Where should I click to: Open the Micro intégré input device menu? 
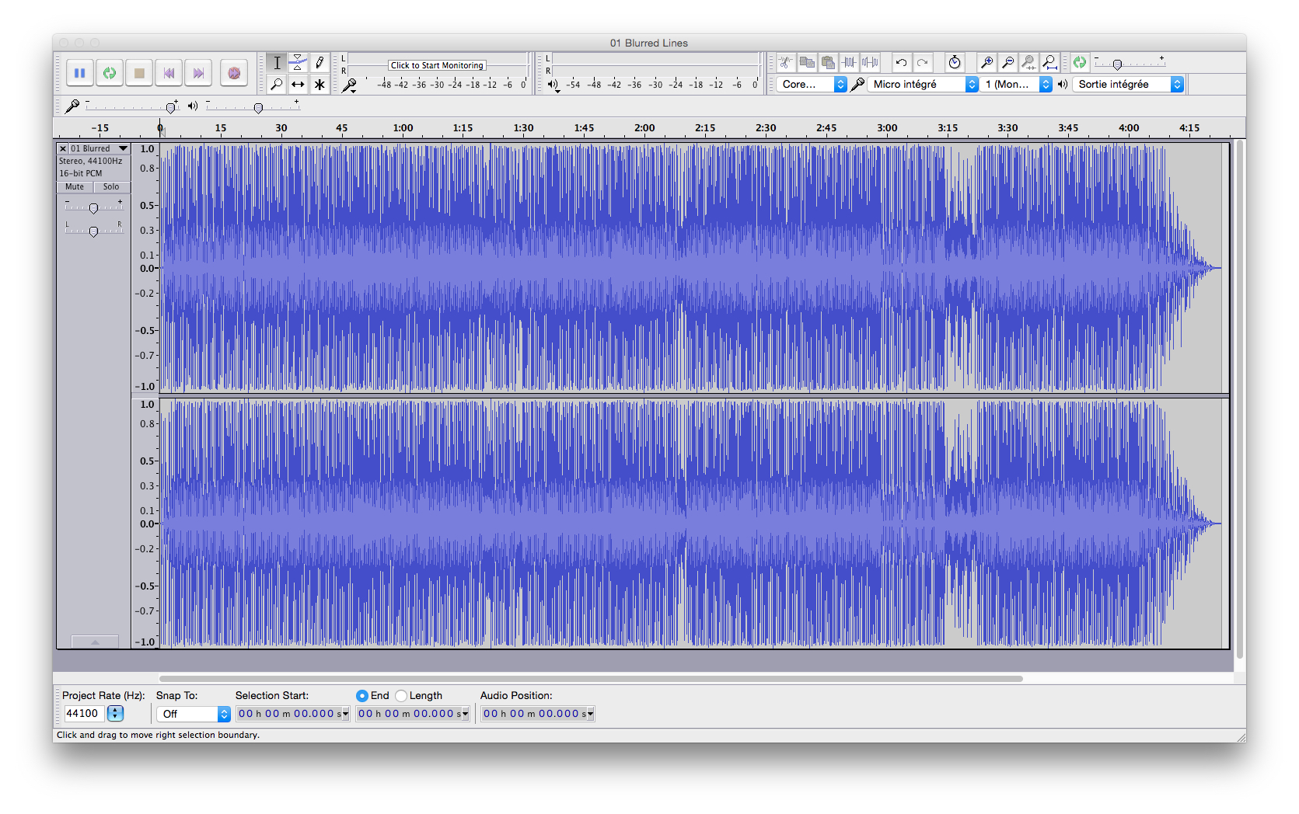point(922,84)
